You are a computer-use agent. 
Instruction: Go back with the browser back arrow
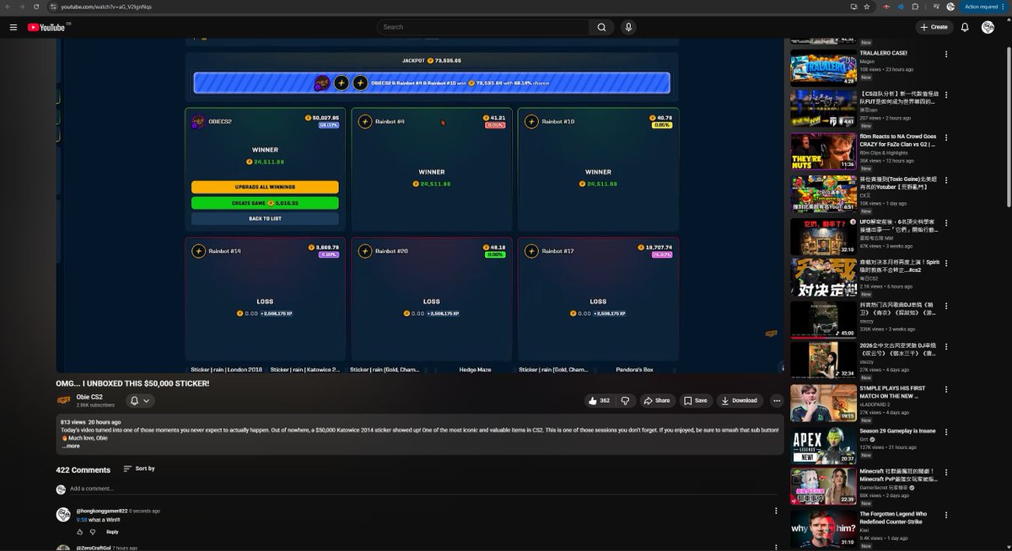coord(8,6)
